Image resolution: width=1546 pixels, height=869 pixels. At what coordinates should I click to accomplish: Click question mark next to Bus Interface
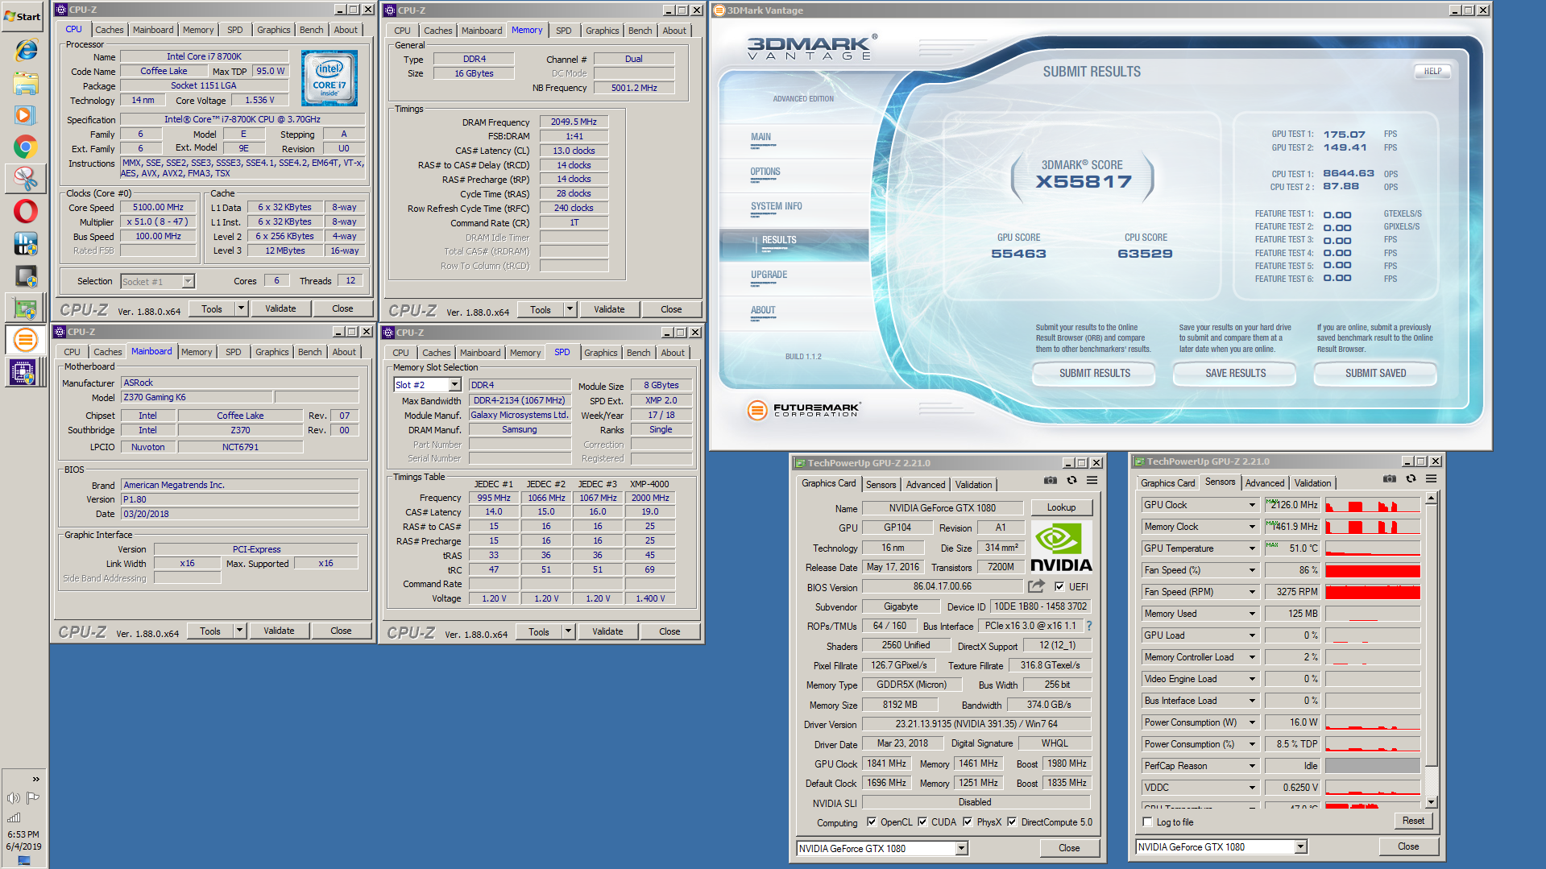(x=1088, y=626)
